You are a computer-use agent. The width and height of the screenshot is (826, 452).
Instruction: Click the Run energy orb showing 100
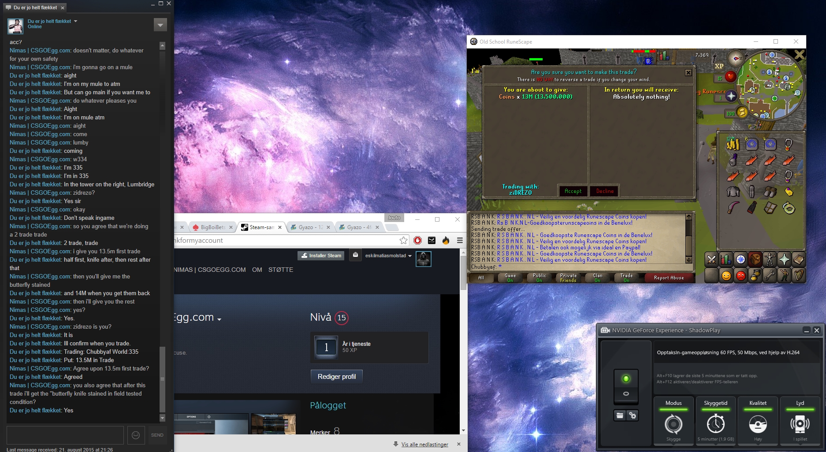742,112
